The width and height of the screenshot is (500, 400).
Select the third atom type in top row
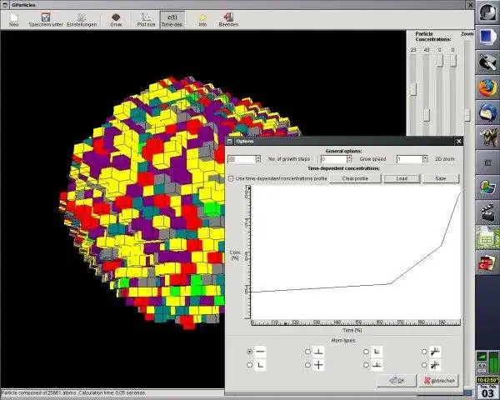point(366,352)
